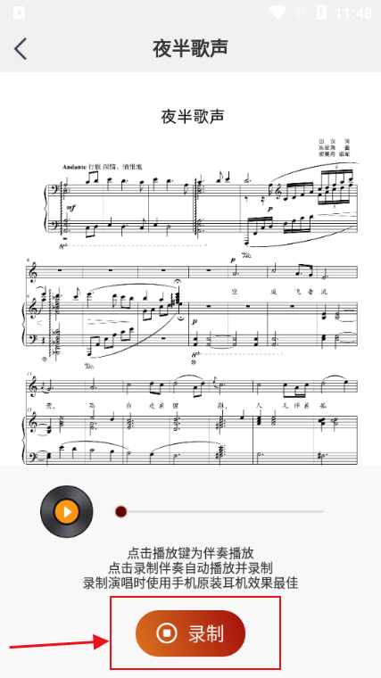Click the battery charging icon
Viewport: 381px width, 678px height.
[322, 12]
